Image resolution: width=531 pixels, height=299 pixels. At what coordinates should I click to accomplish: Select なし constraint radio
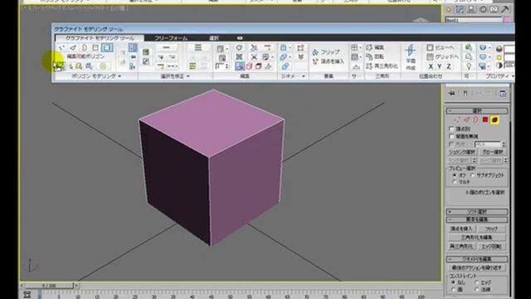pyautogui.click(x=454, y=282)
